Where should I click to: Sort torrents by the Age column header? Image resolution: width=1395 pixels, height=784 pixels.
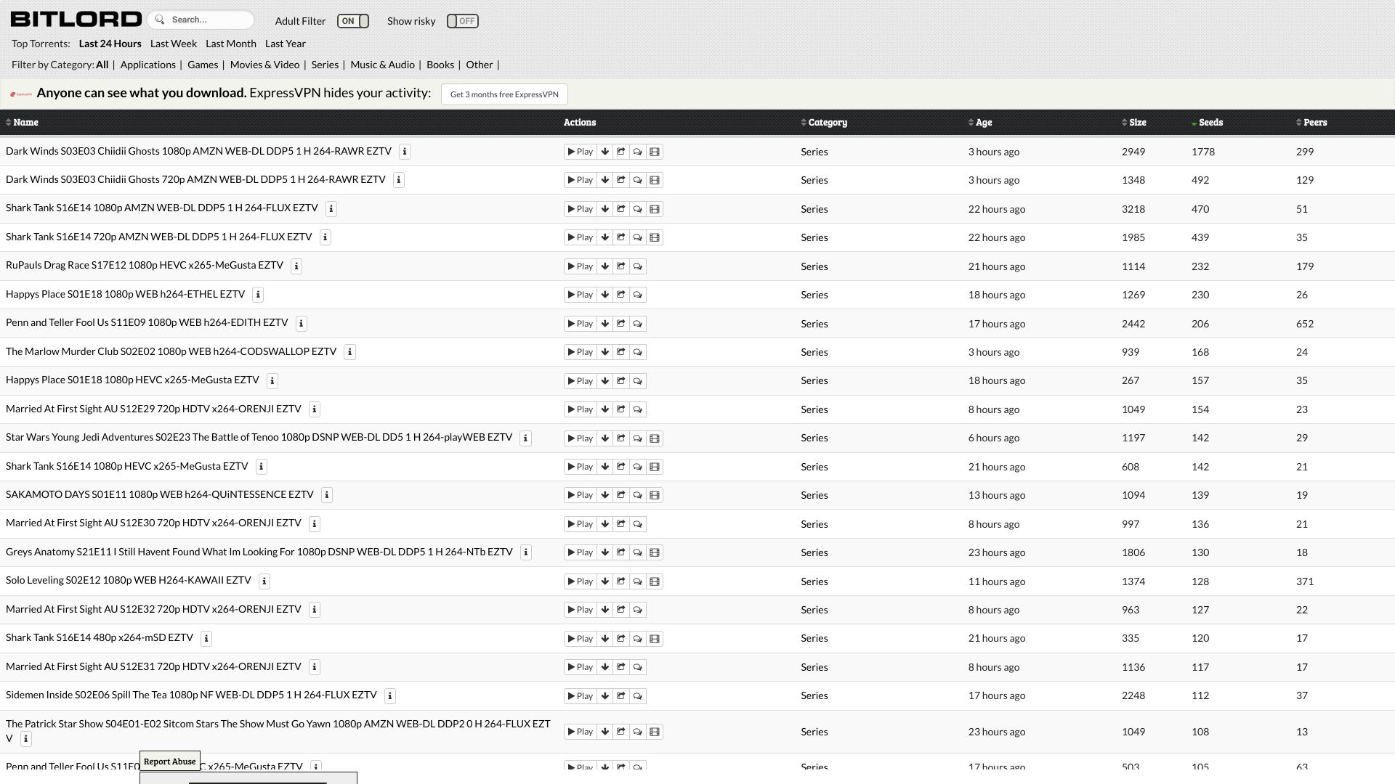pyautogui.click(x=983, y=123)
